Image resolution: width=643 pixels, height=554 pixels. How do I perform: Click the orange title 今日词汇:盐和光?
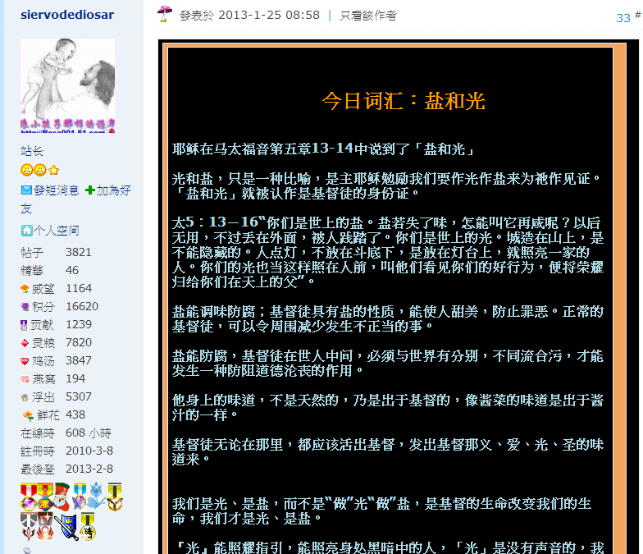(x=404, y=101)
